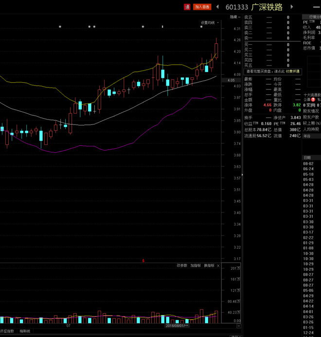Select the 05-06 date row
The height and width of the screenshot is (337, 321).
tap(308, 291)
